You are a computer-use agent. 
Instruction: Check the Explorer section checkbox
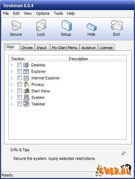coord(19,71)
